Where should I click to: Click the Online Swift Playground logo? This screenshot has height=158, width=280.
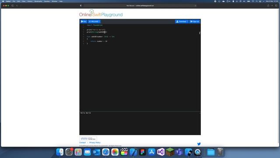pyautogui.click(x=101, y=14)
